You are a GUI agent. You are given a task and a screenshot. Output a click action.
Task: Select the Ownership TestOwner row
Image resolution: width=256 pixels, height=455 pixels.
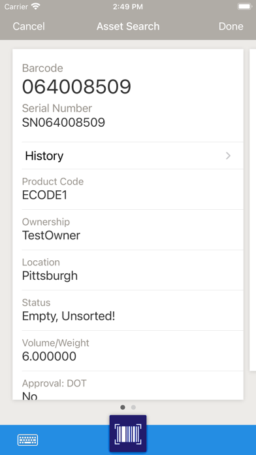(x=133, y=229)
